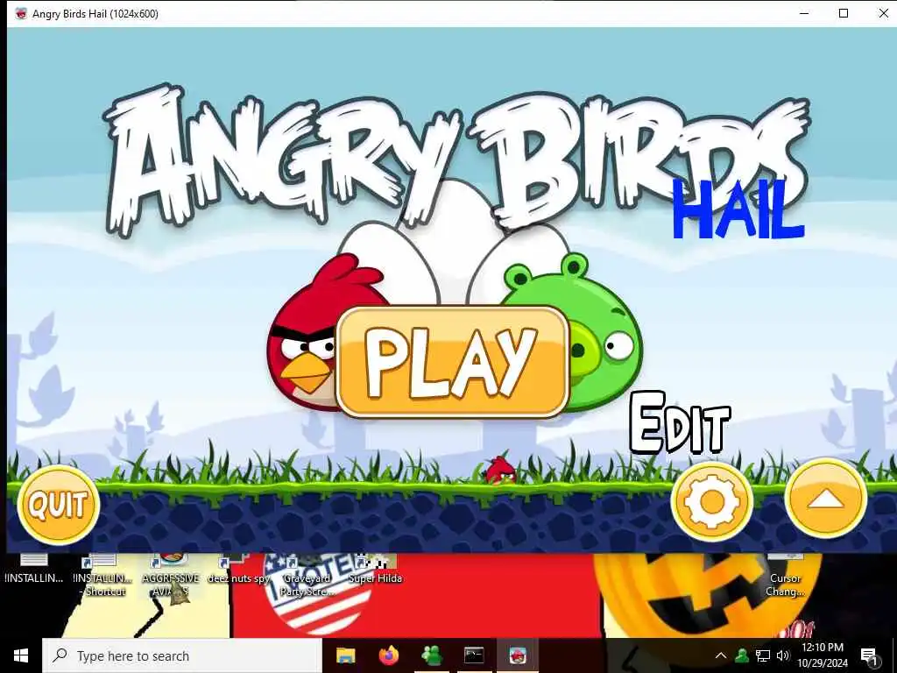Open File Explorer from the taskbar
This screenshot has width=897, height=673.
click(x=345, y=655)
